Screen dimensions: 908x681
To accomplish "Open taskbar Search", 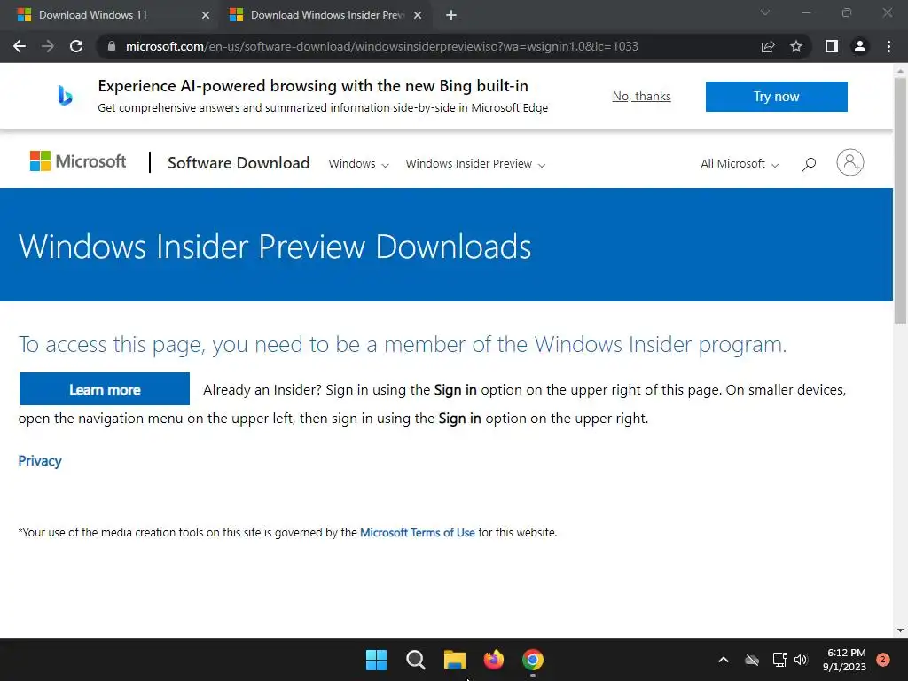I will (415, 660).
